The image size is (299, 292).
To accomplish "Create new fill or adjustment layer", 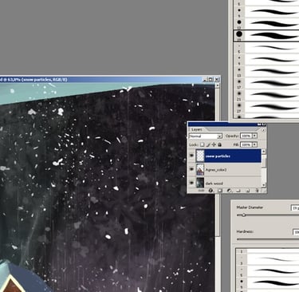I will 230,191.
